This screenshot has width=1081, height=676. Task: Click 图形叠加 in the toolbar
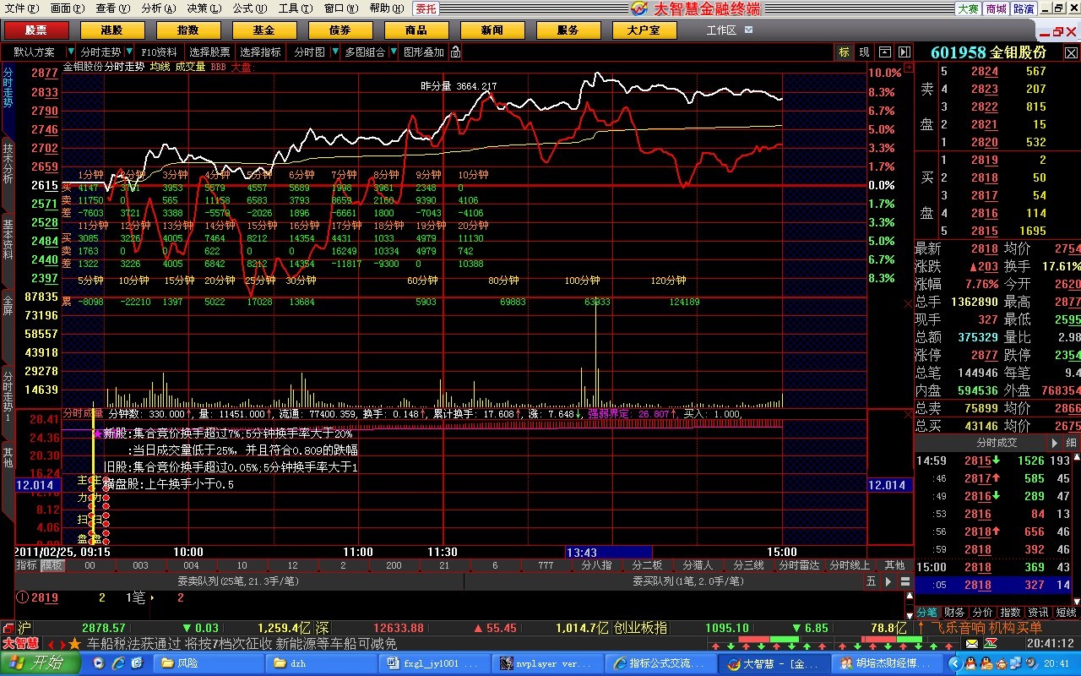point(424,52)
